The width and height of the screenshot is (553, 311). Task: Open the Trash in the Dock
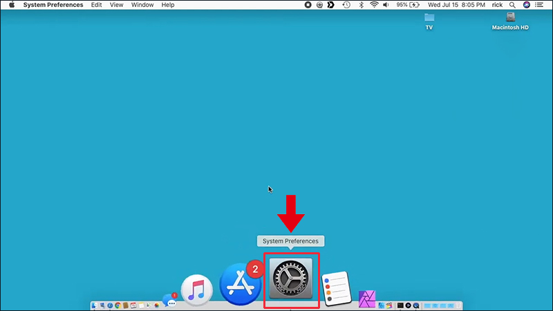(x=458, y=305)
